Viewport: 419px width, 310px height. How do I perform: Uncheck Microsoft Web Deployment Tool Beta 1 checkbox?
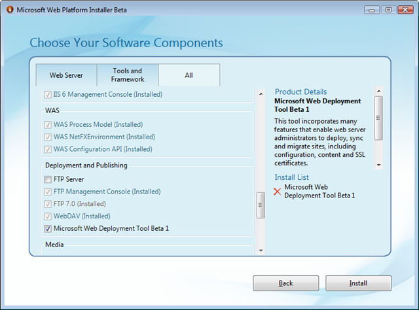pos(48,228)
